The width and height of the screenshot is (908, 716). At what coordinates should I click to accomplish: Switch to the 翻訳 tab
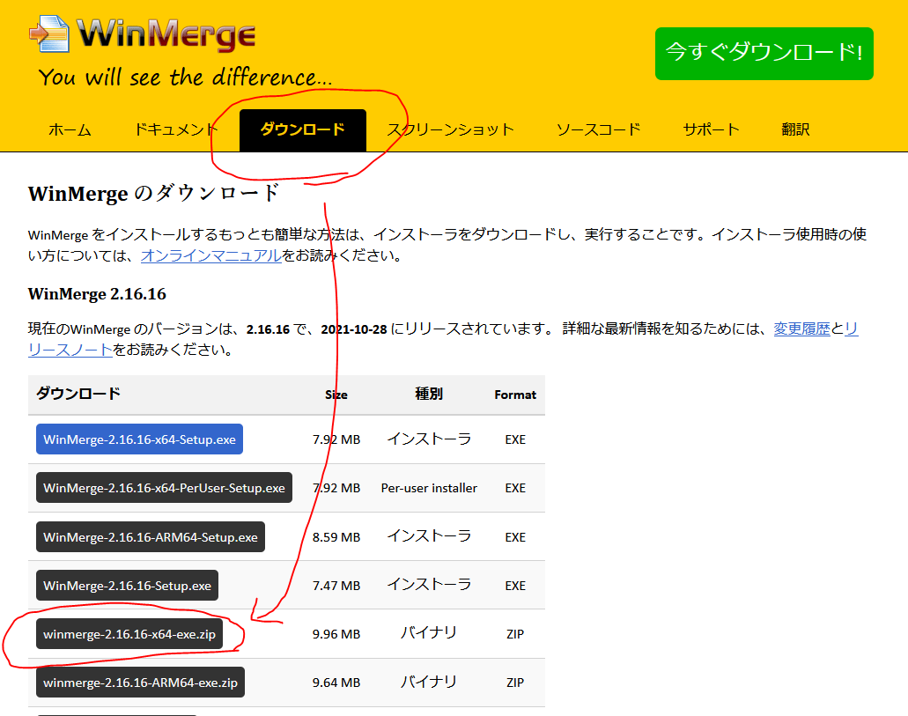pyautogui.click(x=795, y=129)
